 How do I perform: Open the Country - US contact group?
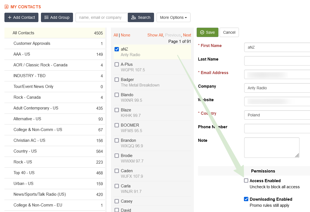pos(55,151)
